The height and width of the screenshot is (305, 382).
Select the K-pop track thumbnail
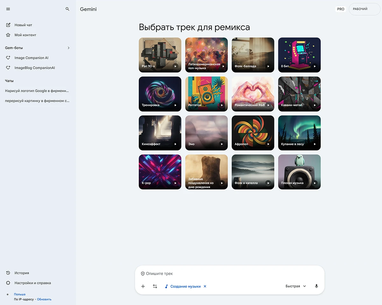[x=160, y=172]
